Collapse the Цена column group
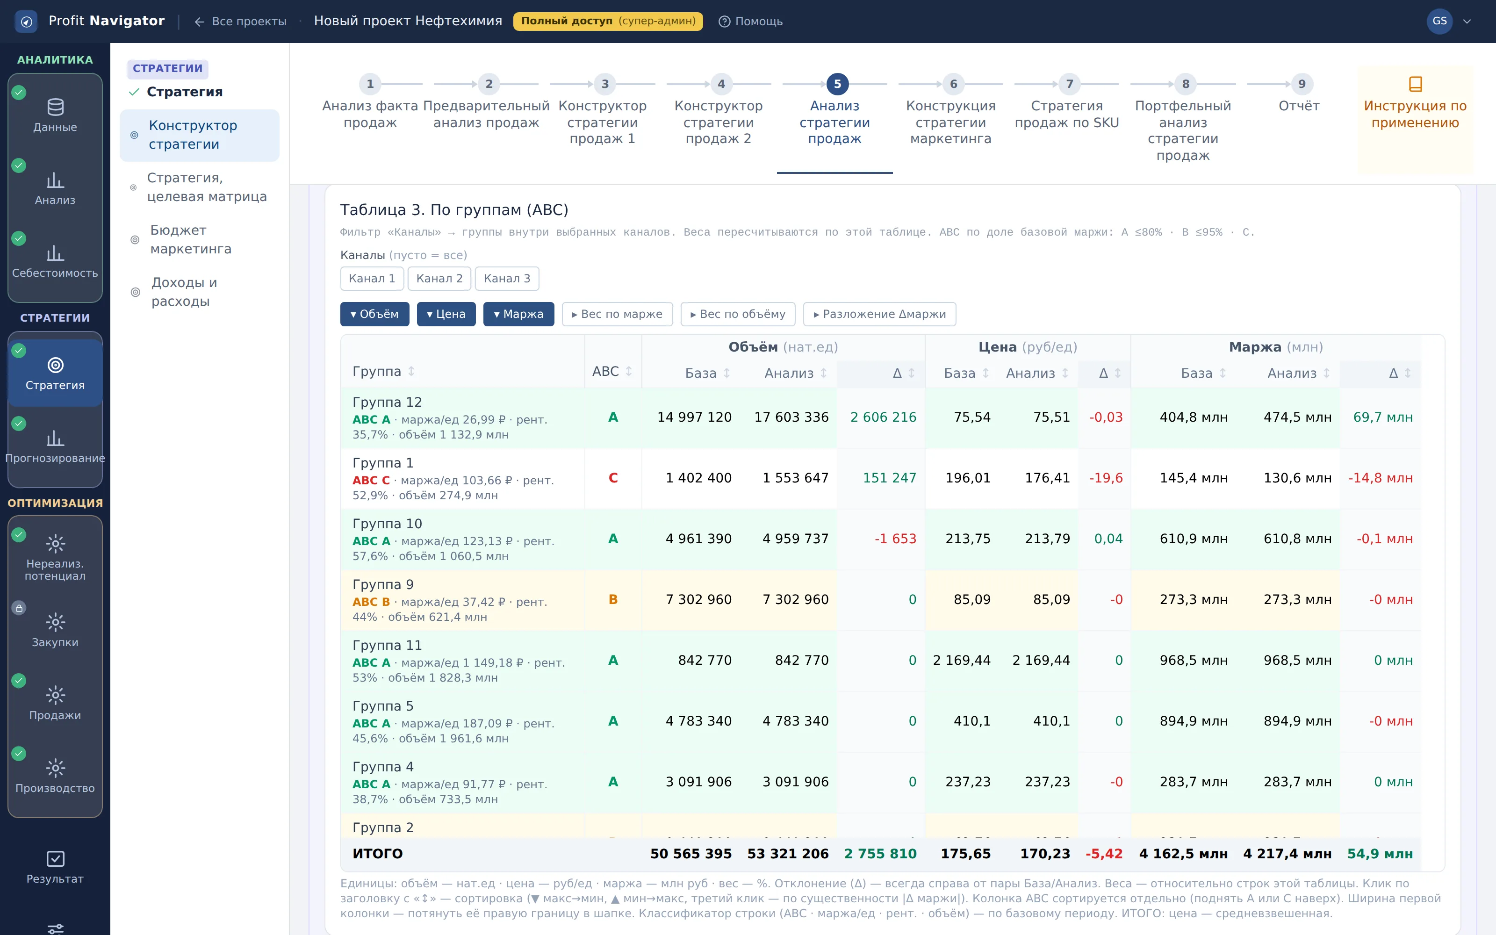This screenshot has height=935, width=1496. [446, 314]
